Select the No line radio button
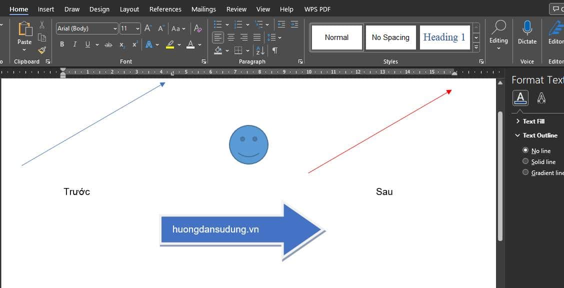The image size is (564, 288). 525,149
